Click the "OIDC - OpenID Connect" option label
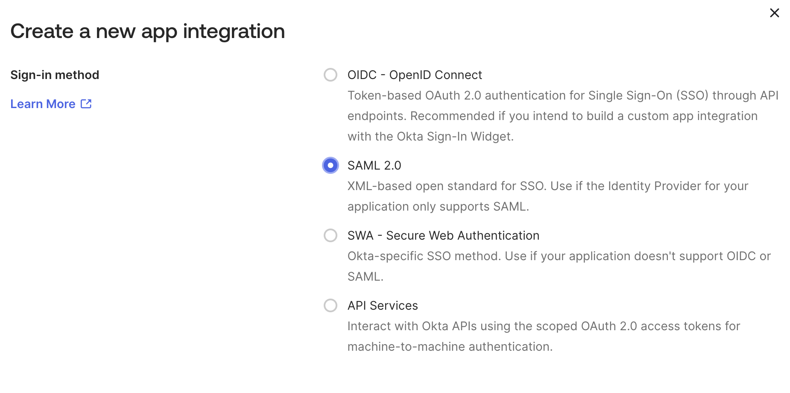The image size is (790, 393). 415,75
